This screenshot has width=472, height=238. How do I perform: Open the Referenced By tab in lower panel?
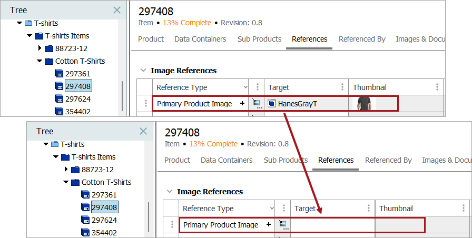click(388, 160)
